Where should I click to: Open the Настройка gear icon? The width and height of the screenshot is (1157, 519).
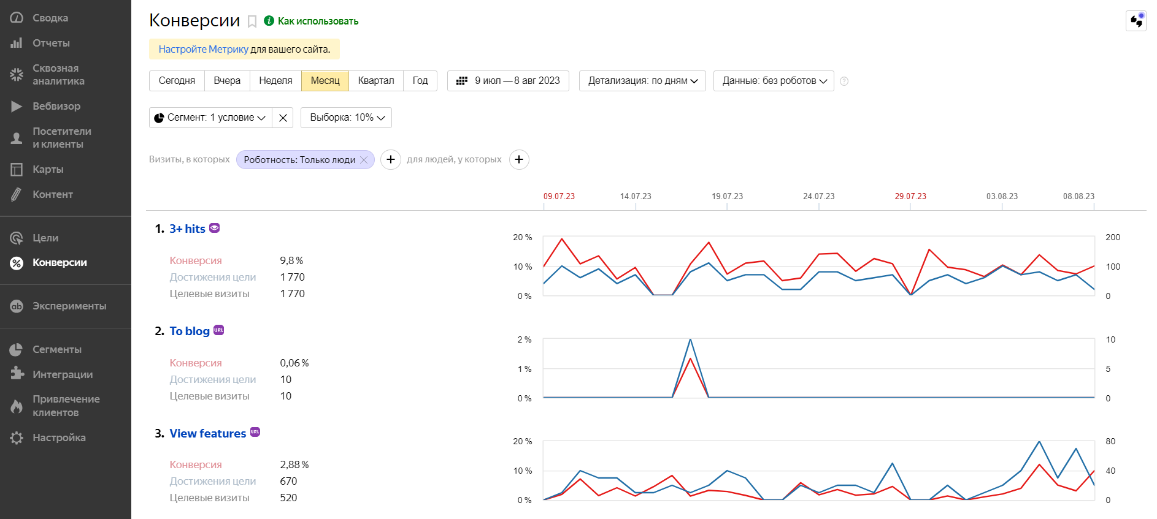[x=17, y=438]
